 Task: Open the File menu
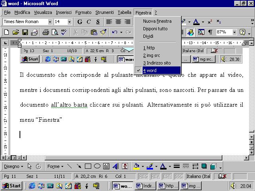pyautogui.click(x=7, y=12)
